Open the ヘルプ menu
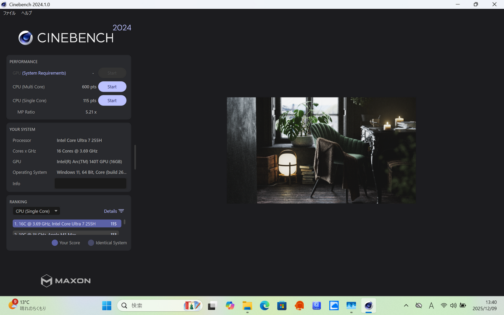The width and height of the screenshot is (504, 315). pos(26,13)
